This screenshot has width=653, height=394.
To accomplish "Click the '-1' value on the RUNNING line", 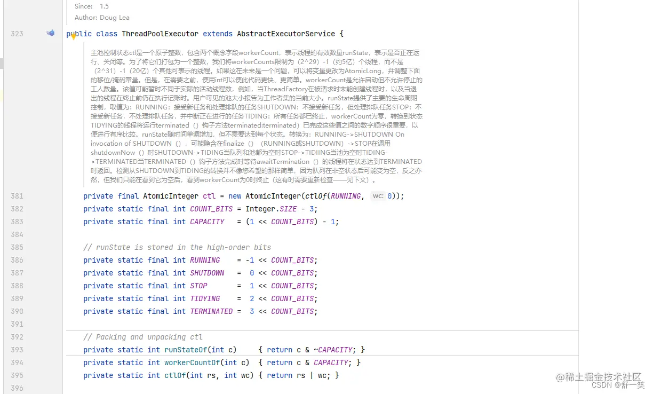I will pos(250,260).
